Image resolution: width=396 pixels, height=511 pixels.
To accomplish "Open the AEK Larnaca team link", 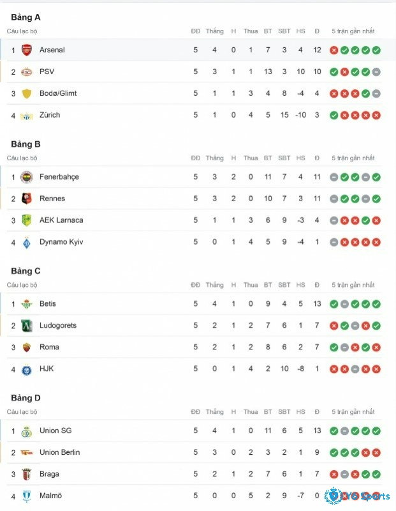I will (61, 220).
